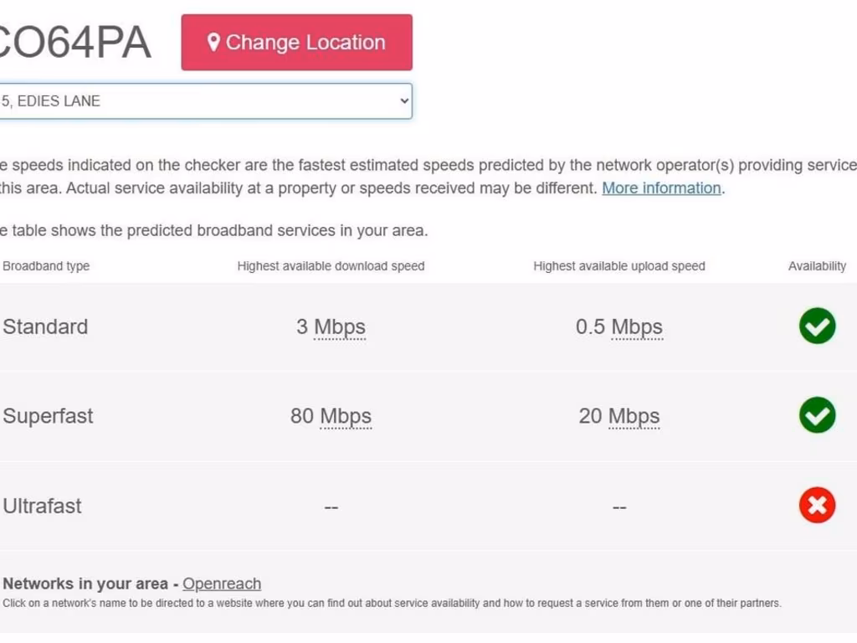
Task: Click the 3 Mbps download speed
Action: pos(331,327)
